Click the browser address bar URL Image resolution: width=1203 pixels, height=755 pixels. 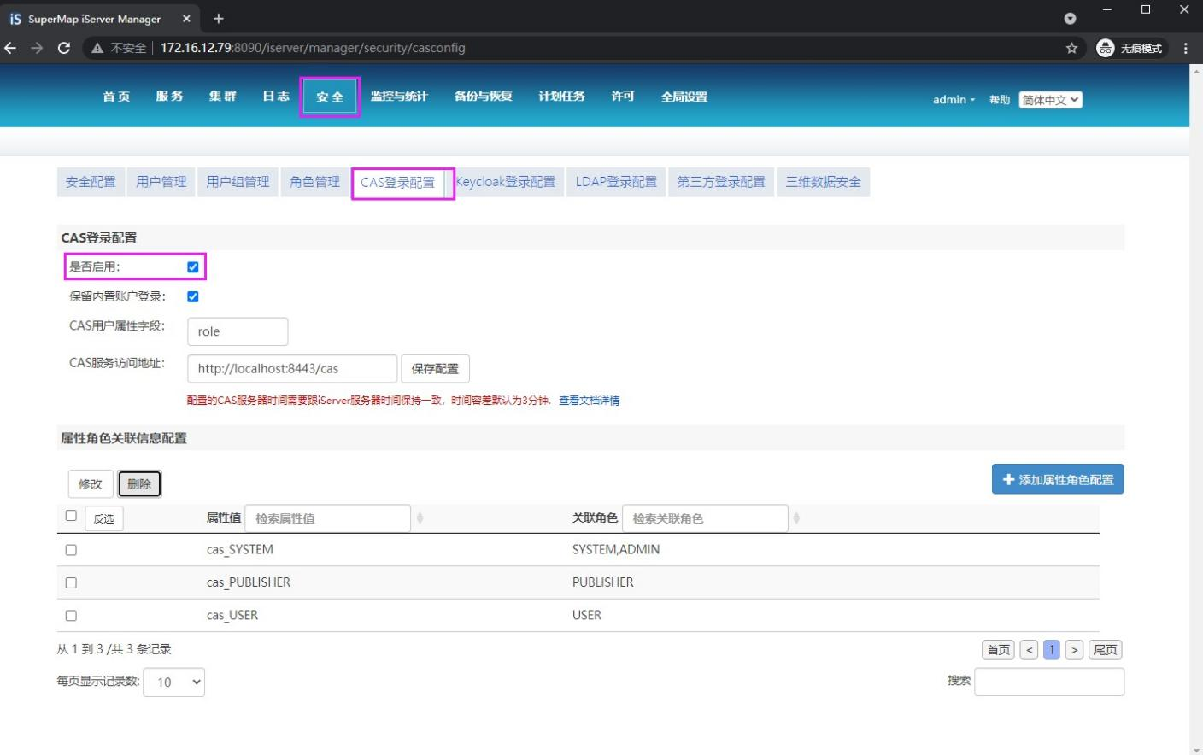click(x=313, y=48)
